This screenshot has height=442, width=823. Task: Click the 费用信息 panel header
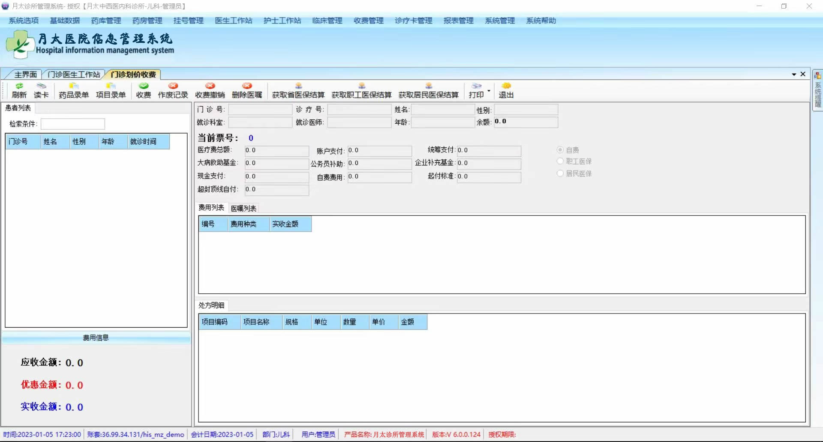(x=96, y=338)
